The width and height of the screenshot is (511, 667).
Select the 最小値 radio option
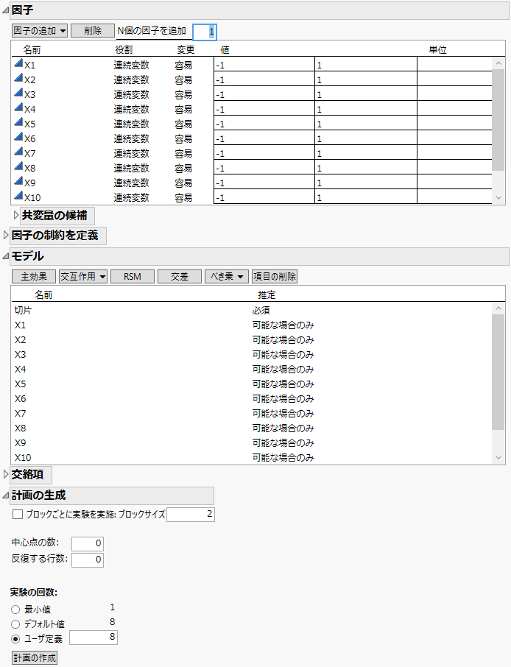pos(15,610)
